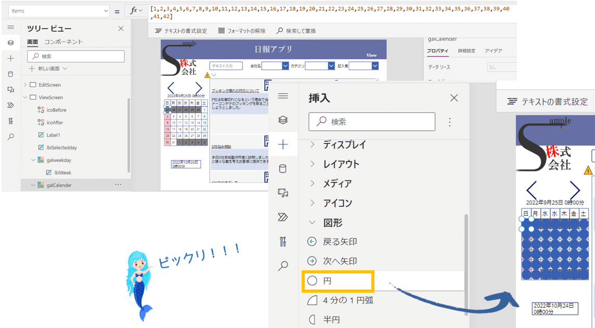Select lblSelectedday in the tree
The height and width of the screenshot is (328, 595).
point(62,148)
